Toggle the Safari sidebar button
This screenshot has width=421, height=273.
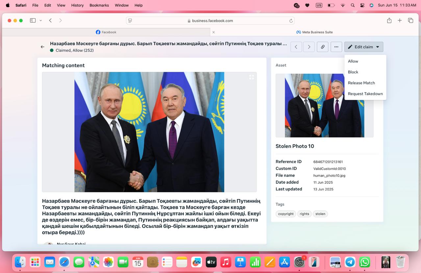tap(33, 20)
